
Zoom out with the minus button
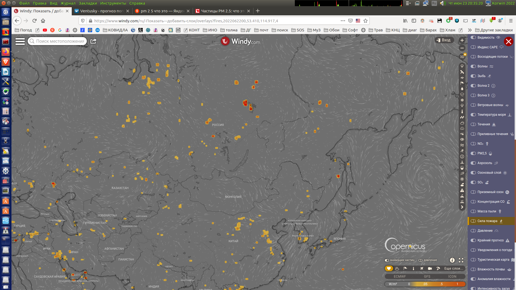point(462,48)
